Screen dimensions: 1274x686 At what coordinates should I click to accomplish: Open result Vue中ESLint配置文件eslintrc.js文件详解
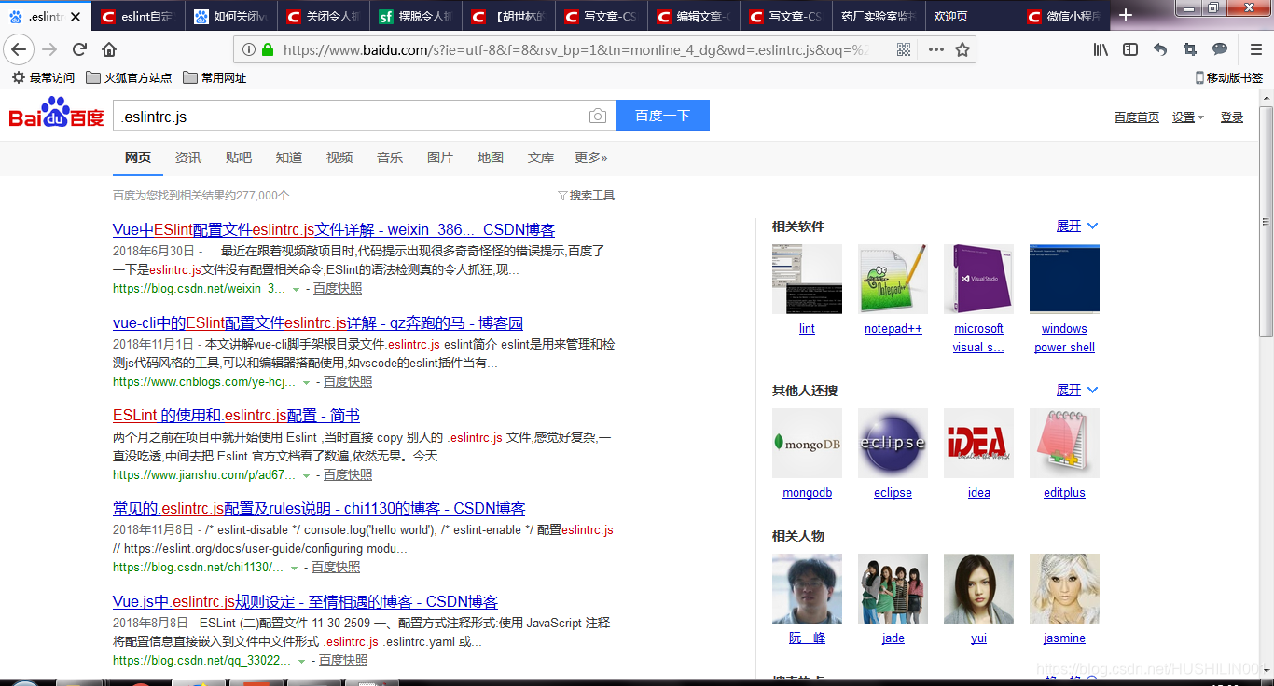coord(334,229)
